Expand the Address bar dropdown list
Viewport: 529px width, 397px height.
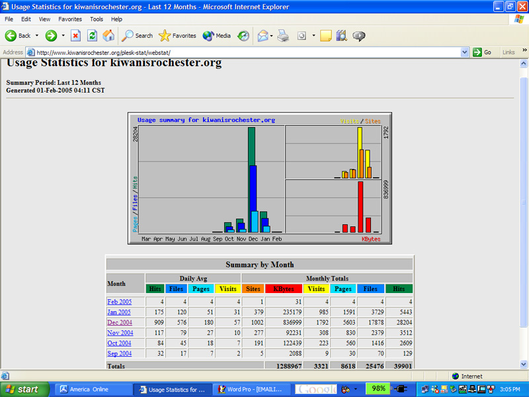[x=465, y=52]
